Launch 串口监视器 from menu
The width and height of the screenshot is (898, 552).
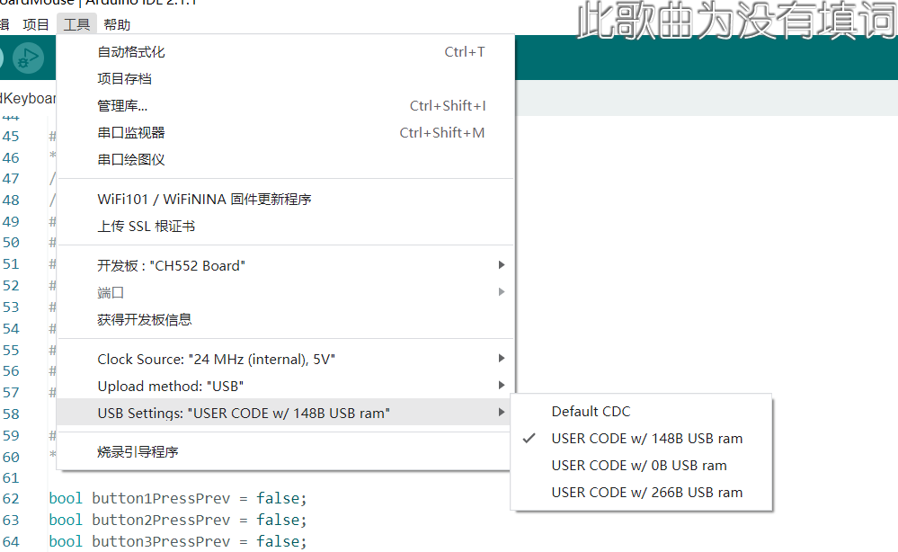285,133
